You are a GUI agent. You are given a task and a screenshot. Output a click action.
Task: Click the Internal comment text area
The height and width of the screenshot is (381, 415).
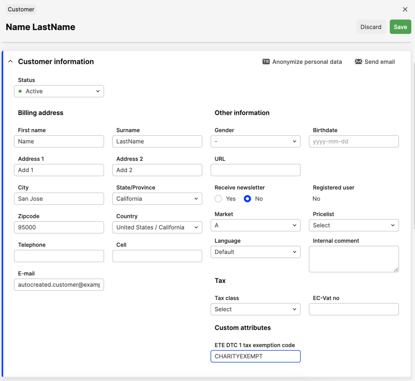354,259
